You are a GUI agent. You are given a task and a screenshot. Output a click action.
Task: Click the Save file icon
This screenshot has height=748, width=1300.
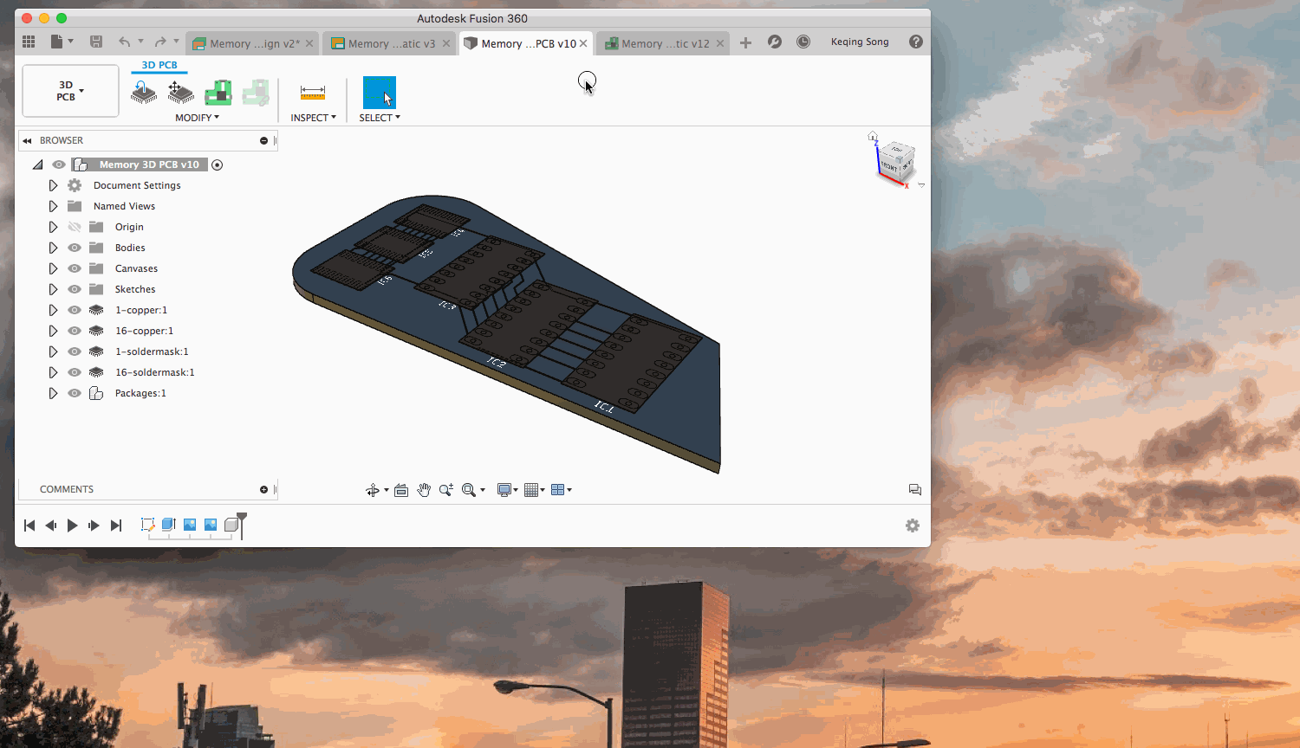point(96,42)
